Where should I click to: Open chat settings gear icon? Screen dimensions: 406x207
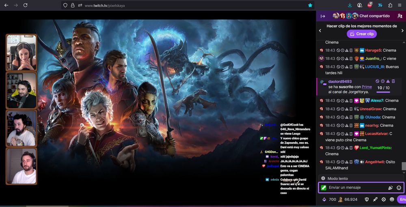click(x=384, y=199)
